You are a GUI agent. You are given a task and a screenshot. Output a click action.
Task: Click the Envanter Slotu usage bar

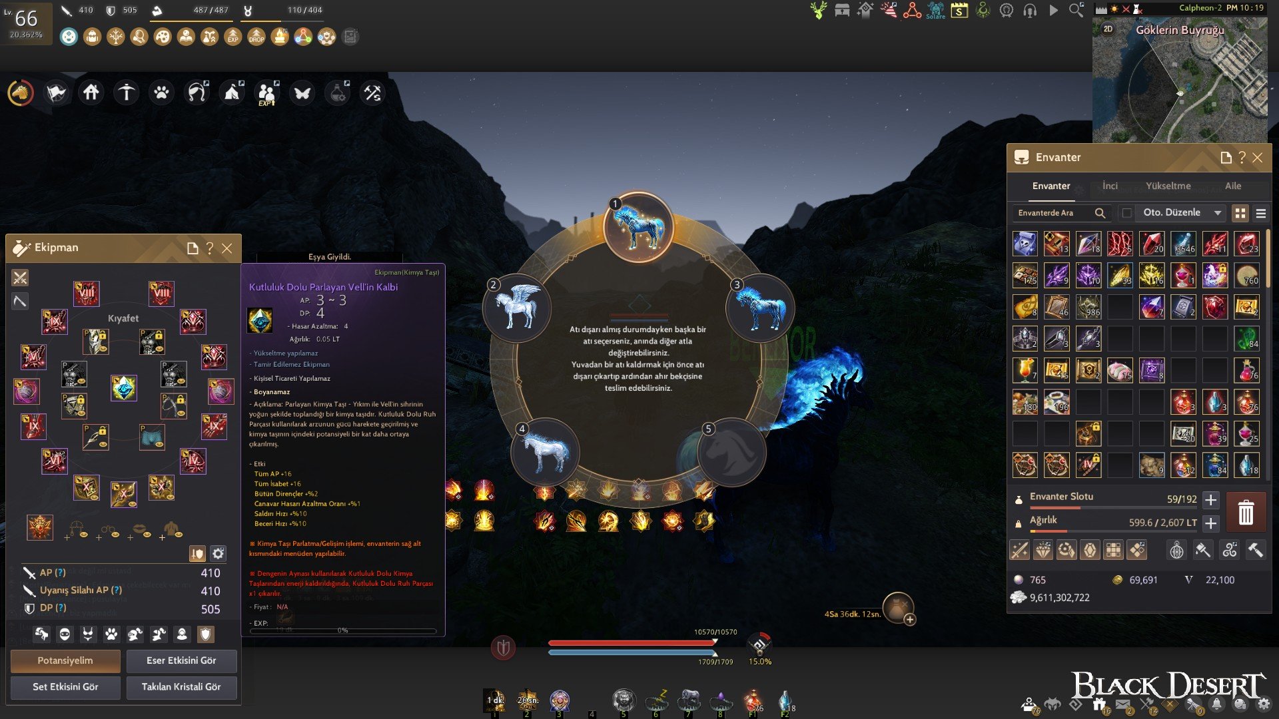click(x=1113, y=508)
